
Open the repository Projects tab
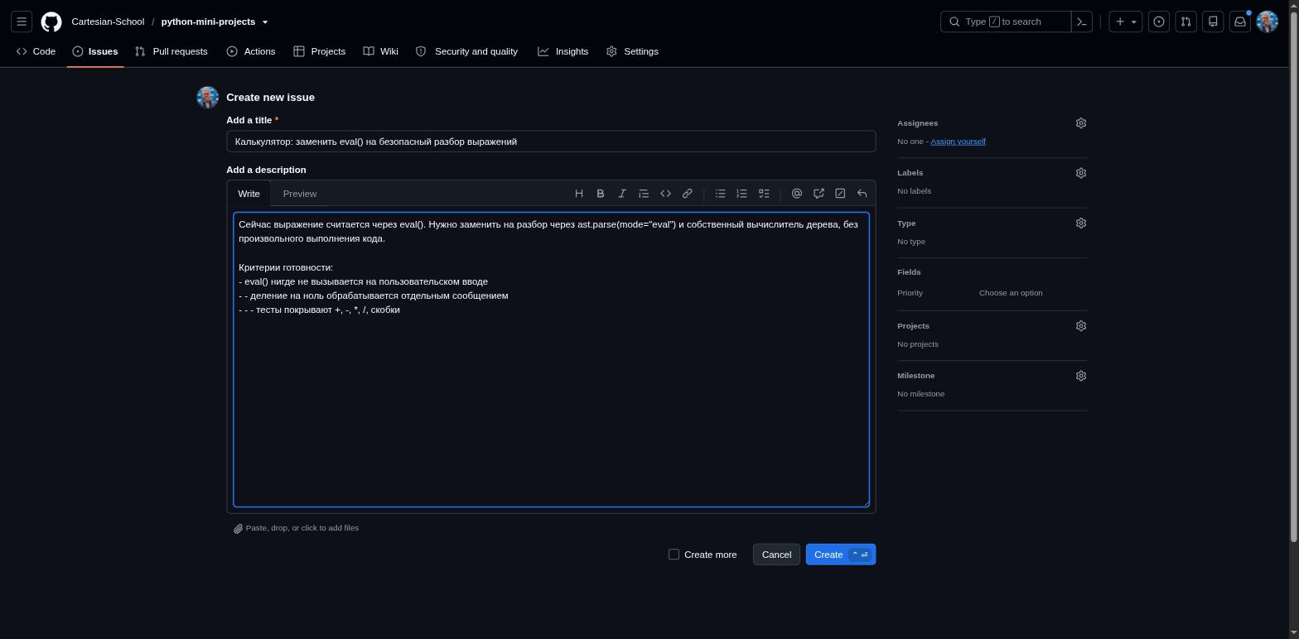(320, 51)
